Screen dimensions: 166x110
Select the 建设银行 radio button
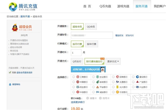133,77
